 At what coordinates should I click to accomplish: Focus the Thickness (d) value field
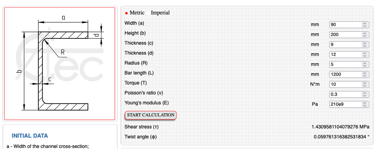tap(345, 55)
